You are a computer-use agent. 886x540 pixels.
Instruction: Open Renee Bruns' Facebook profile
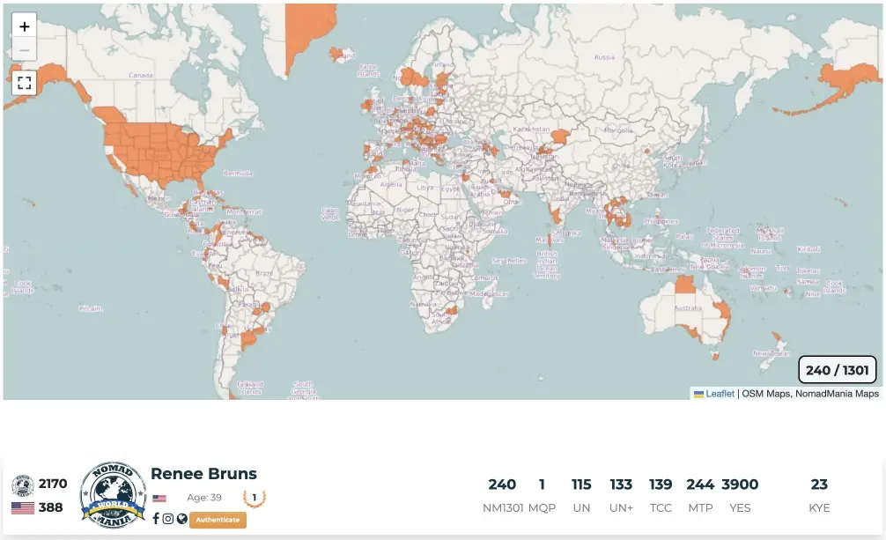click(x=156, y=519)
